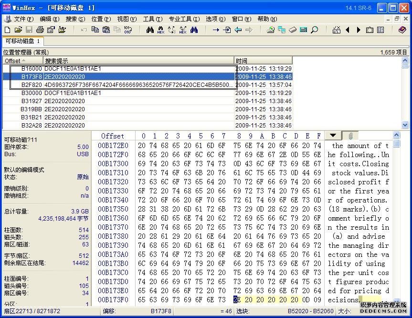This screenshot has height=318, width=412.
Task: Click hex row offset 00B17350
Action: click(113, 209)
